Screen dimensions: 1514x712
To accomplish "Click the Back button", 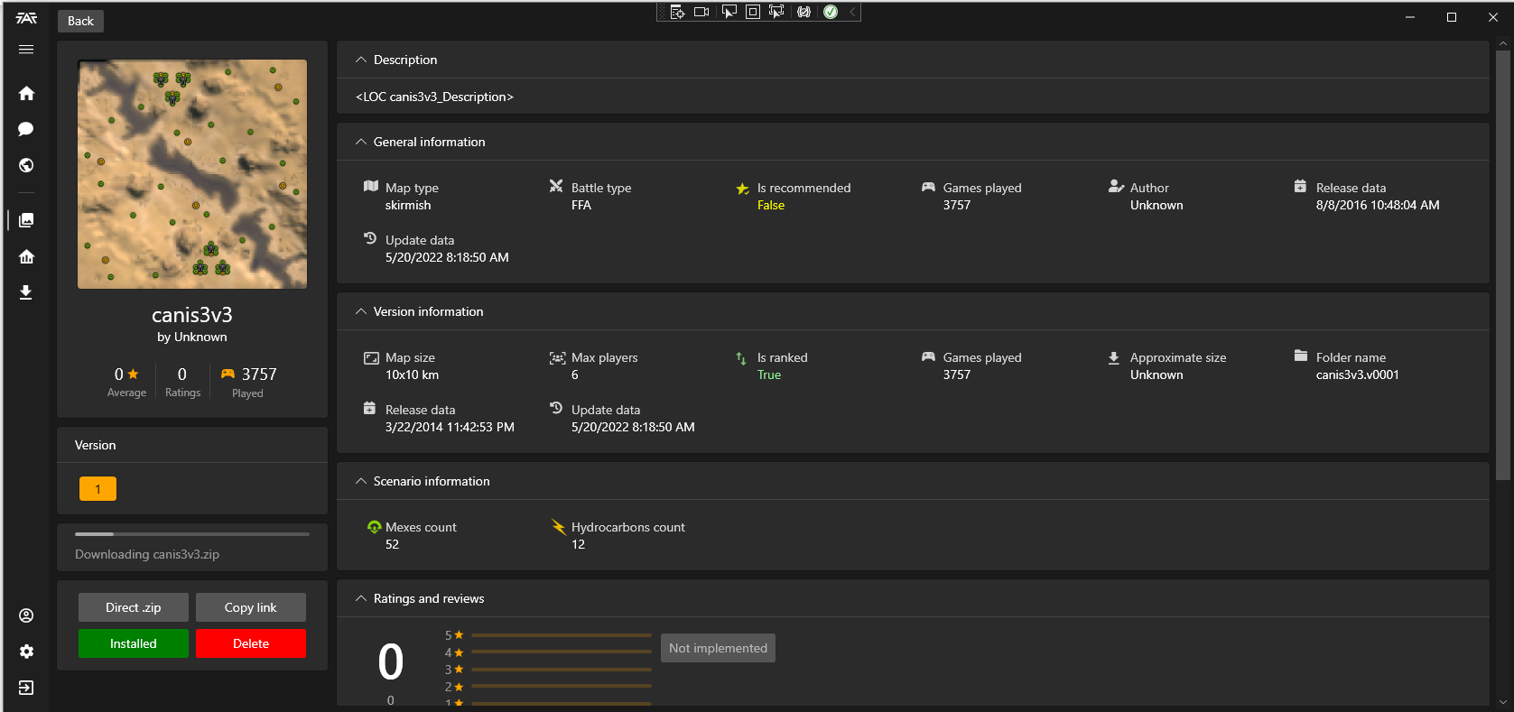I will coord(80,21).
